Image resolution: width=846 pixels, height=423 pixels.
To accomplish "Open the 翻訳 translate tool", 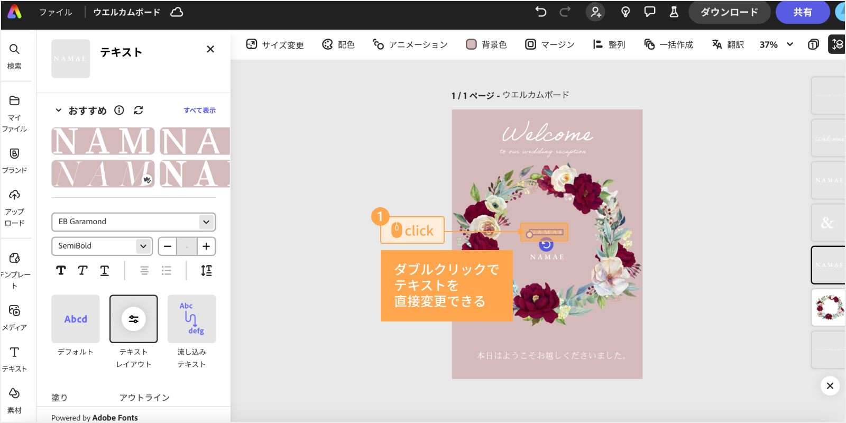I will [x=728, y=45].
